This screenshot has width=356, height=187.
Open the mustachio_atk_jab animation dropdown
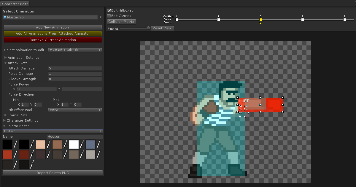pyautogui.click(x=75, y=50)
